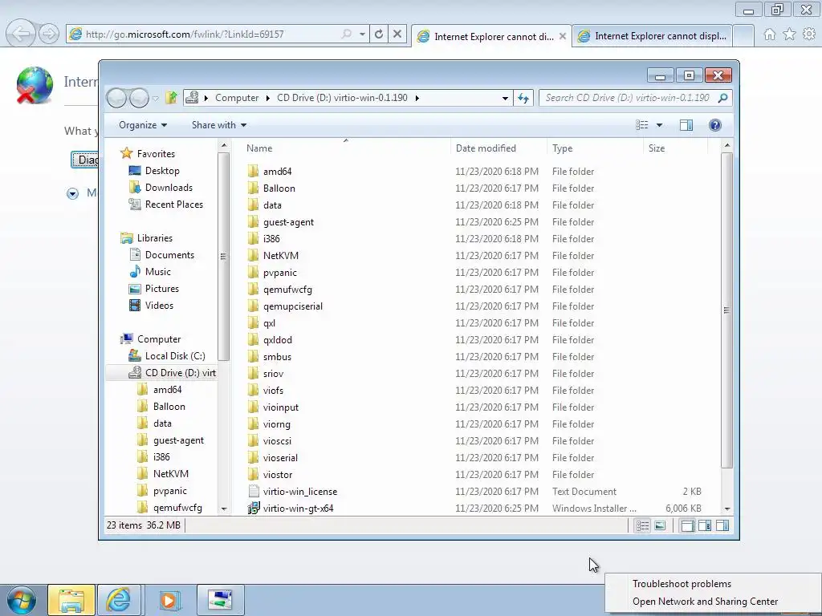Click the file list vertical scrollbar thumb

[726, 310]
